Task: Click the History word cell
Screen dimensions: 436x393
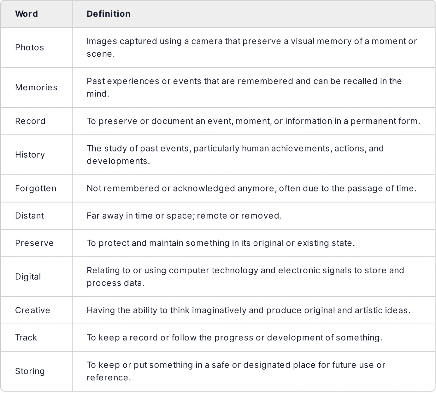Action: click(30, 155)
